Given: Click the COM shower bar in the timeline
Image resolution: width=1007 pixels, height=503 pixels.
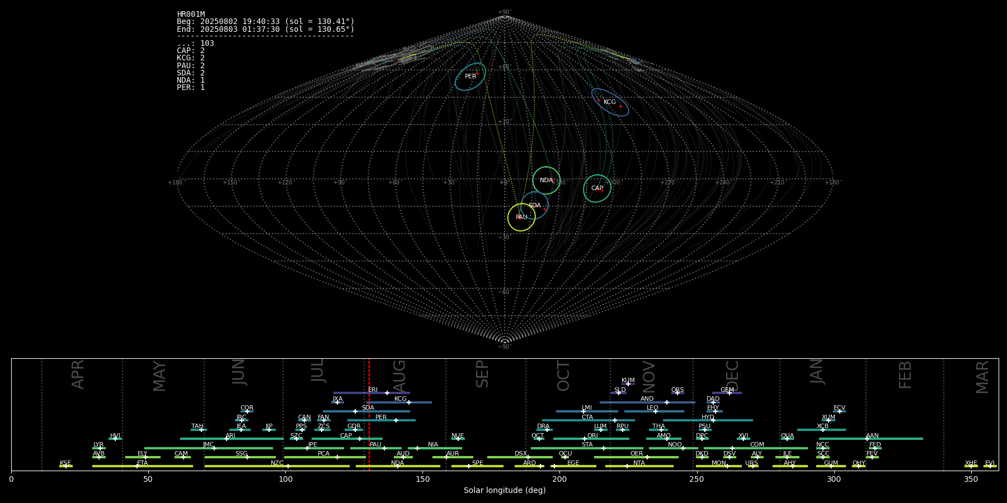Looking at the screenshot, I should [x=756, y=448].
